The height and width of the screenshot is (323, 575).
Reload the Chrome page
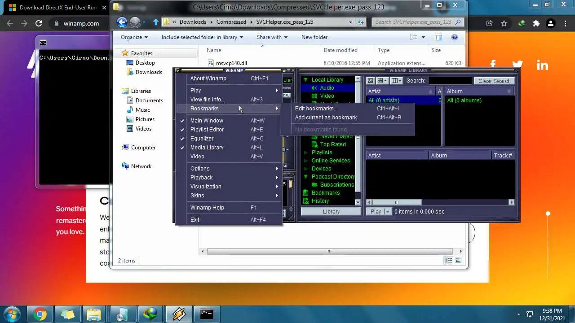click(39, 23)
